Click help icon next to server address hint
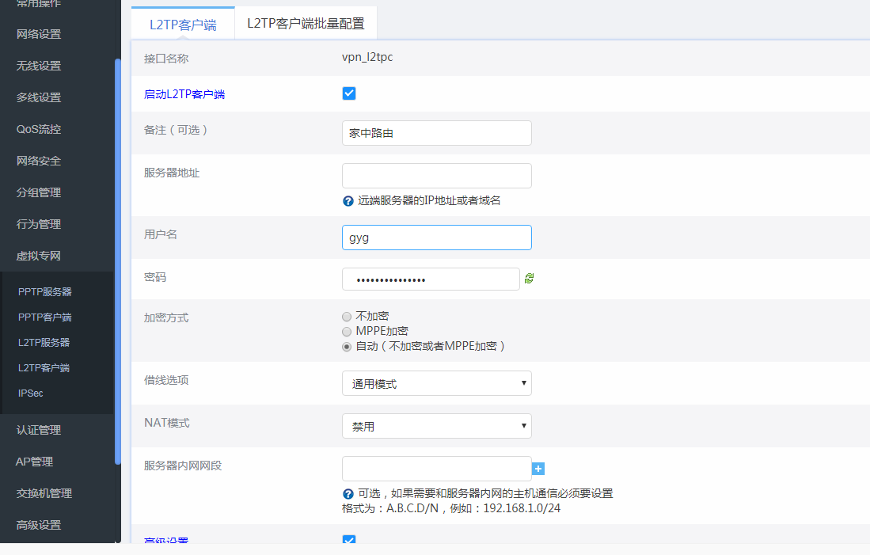The image size is (870, 555). pyautogui.click(x=348, y=201)
